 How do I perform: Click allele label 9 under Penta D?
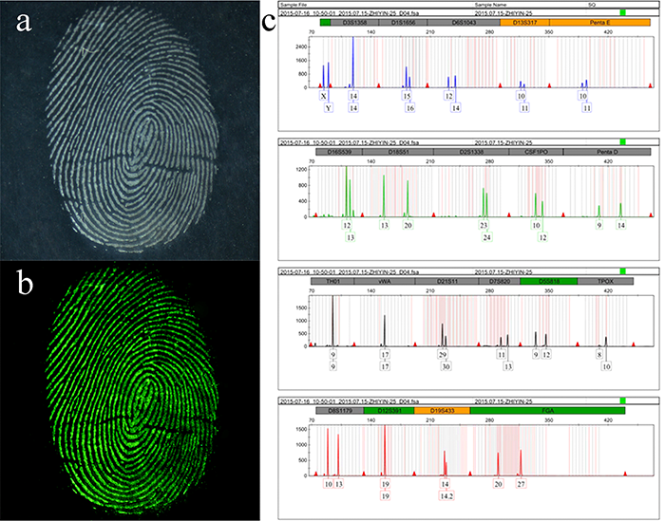pyautogui.click(x=599, y=225)
